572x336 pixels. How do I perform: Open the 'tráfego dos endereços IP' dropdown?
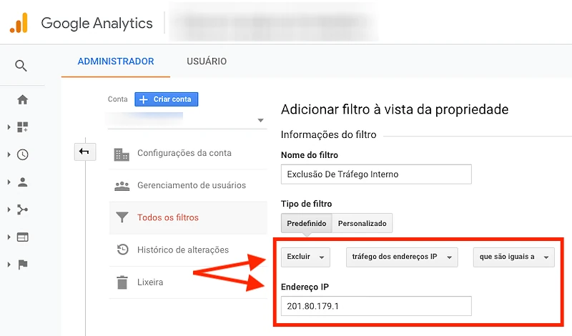[x=402, y=257]
